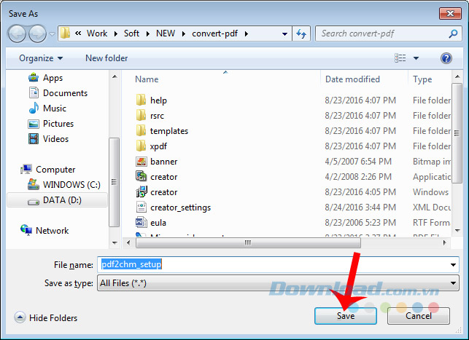Open the change view dropdown arrow
469x340 pixels.
coord(416,58)
